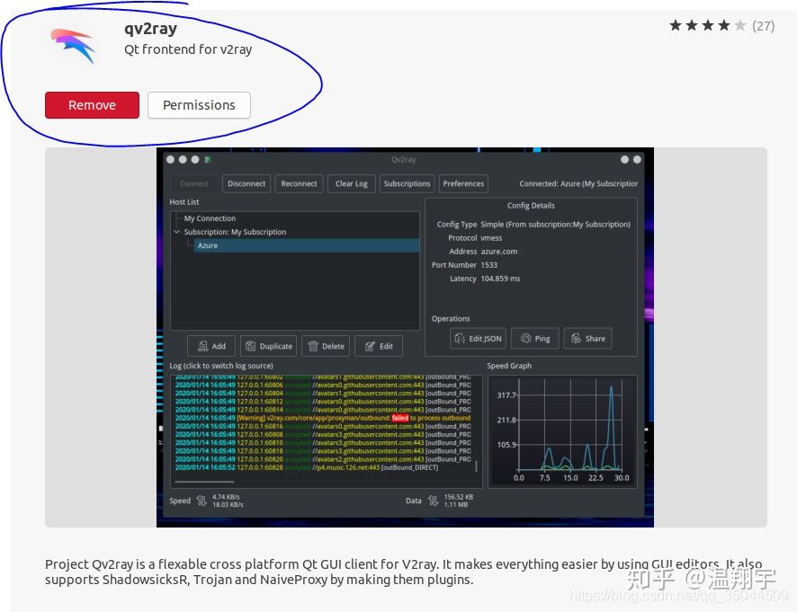797x612 pixels.
Task: Click the qv2ray app logo icon
Action: (x=73, y=46)
